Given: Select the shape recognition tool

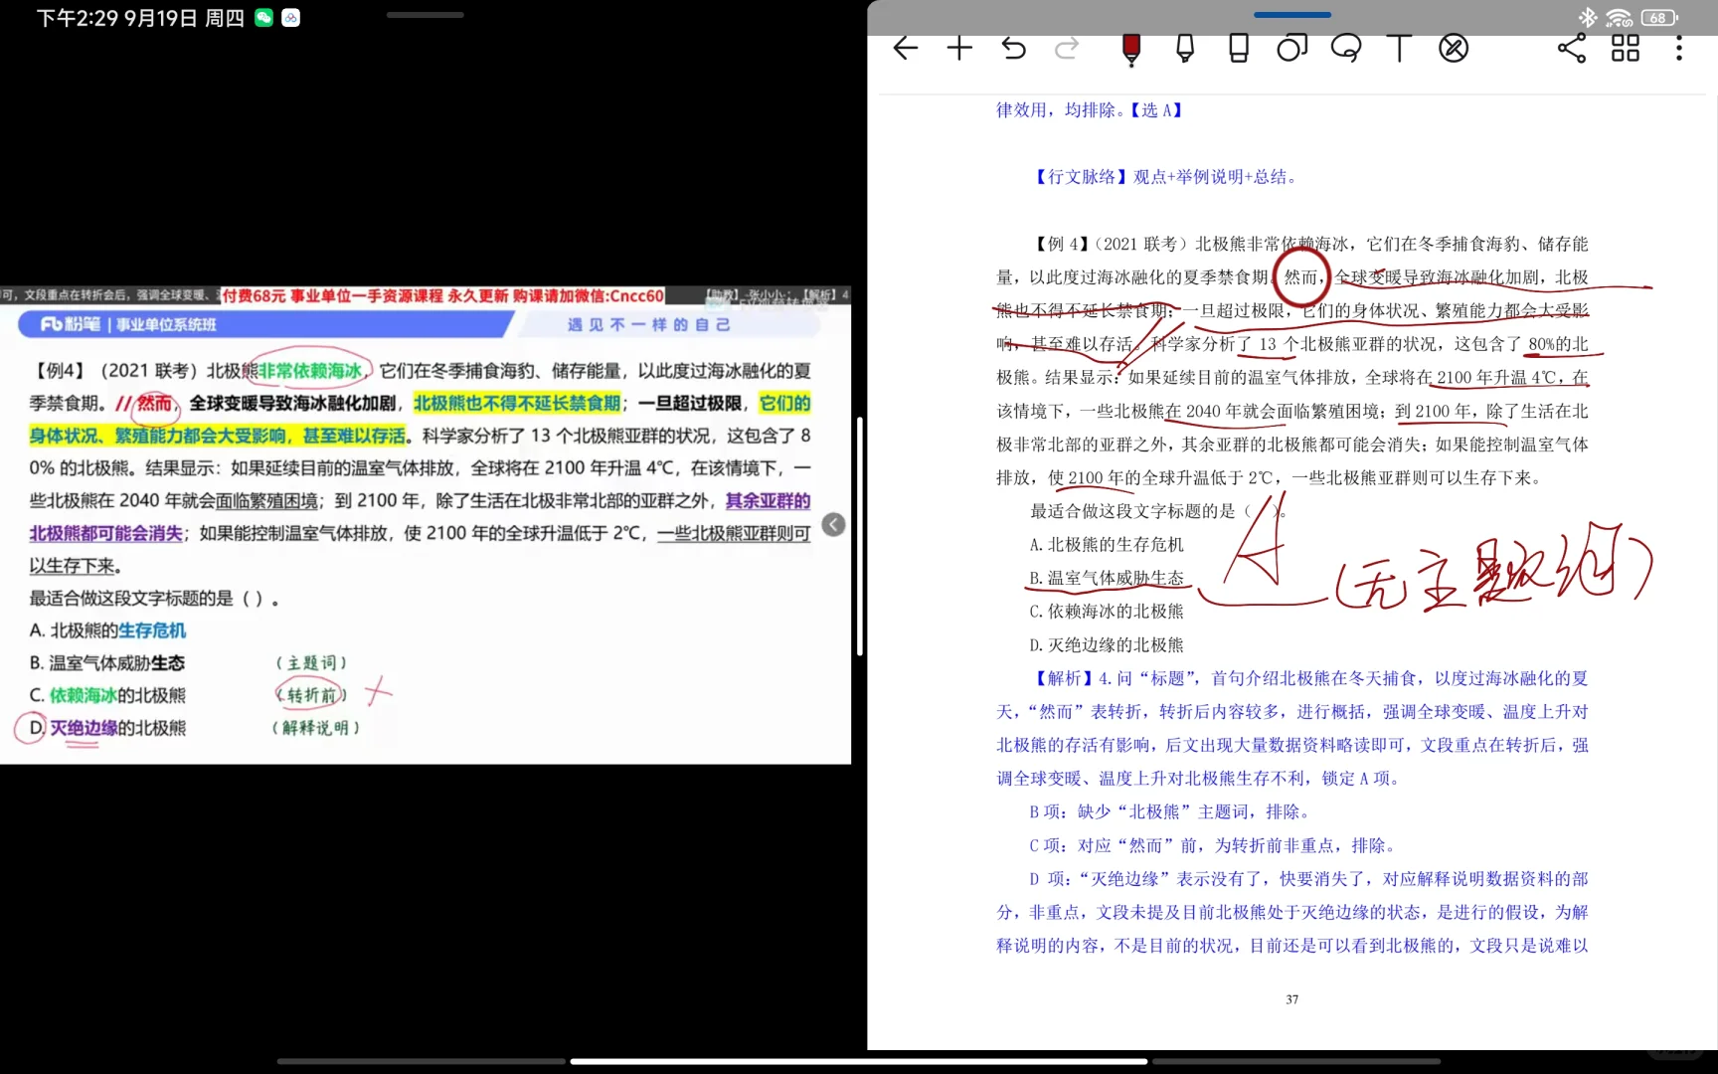Looking at the screenshot, I should tap(1291, 48).
